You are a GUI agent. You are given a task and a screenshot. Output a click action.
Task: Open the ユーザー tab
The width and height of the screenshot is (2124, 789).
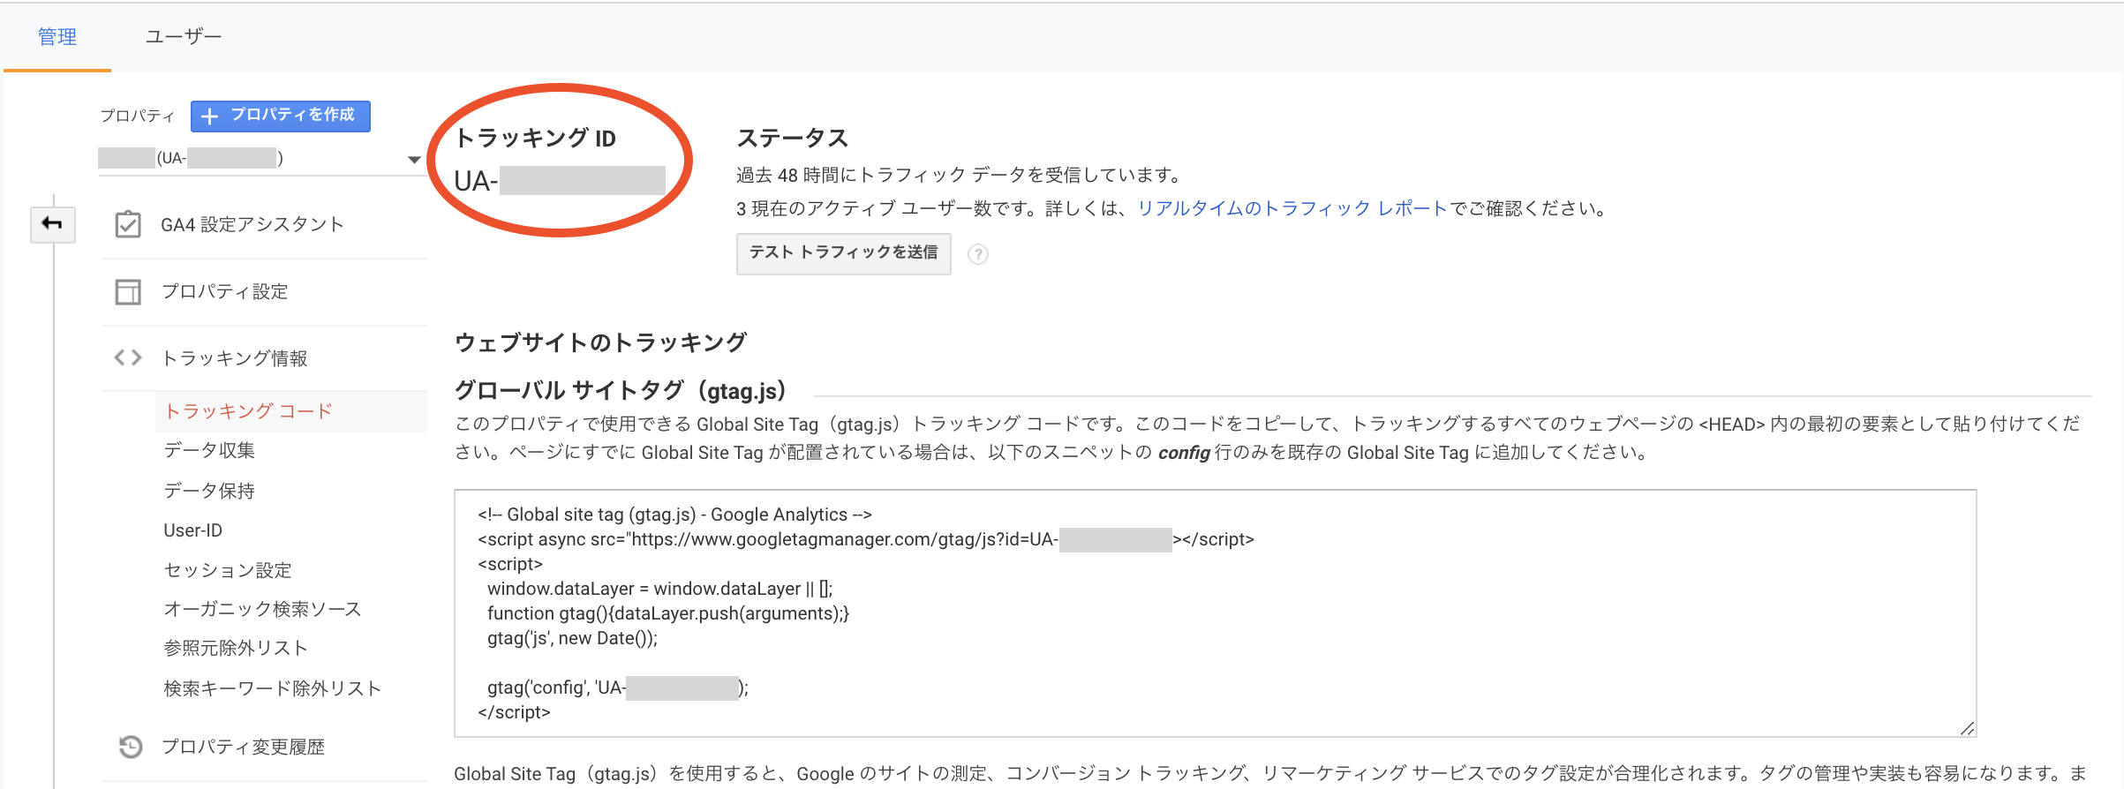coord(183,36)
